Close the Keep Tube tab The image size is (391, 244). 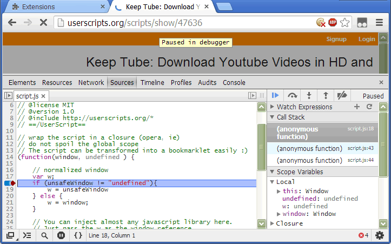pyautogui.click(x=207, y=6)
